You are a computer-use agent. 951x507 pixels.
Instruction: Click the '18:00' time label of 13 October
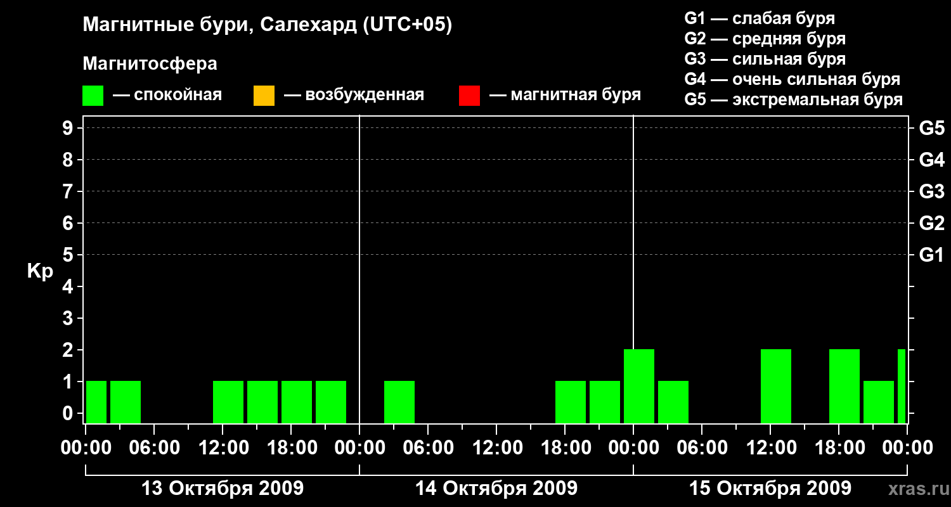point(291,448)
